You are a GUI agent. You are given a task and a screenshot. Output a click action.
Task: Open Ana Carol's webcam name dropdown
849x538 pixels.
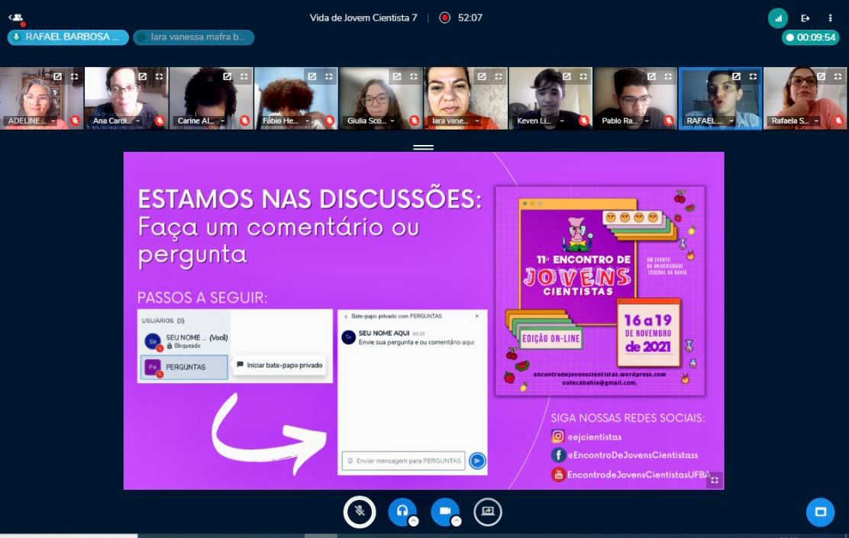(x=138, y=121)
